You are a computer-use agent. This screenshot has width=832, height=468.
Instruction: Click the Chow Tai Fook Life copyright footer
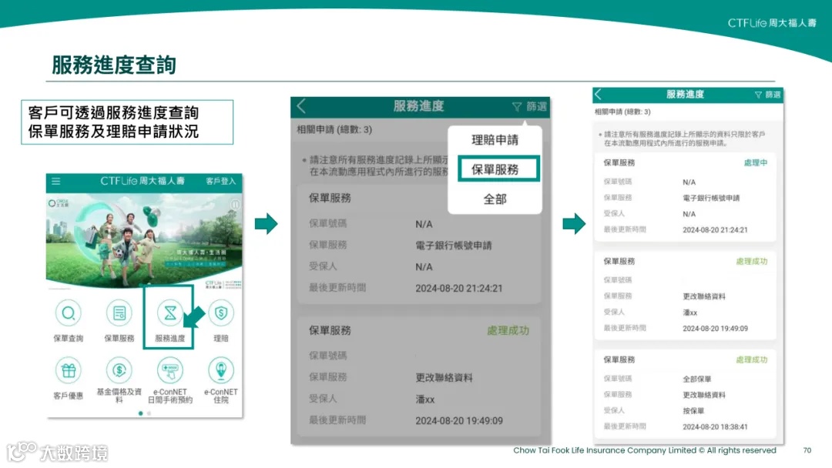(644, 450)
